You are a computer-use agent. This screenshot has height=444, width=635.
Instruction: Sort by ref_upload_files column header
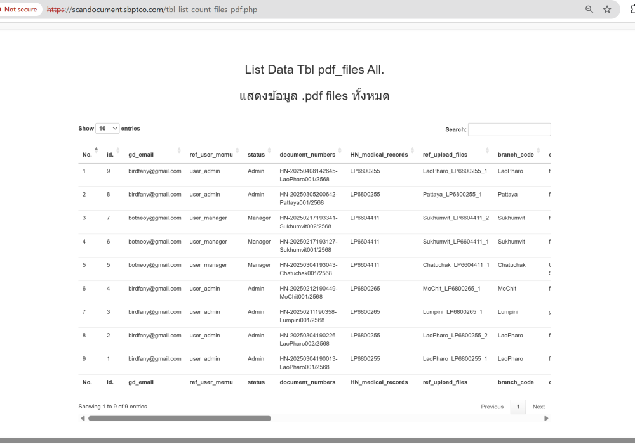coord(444,154)
